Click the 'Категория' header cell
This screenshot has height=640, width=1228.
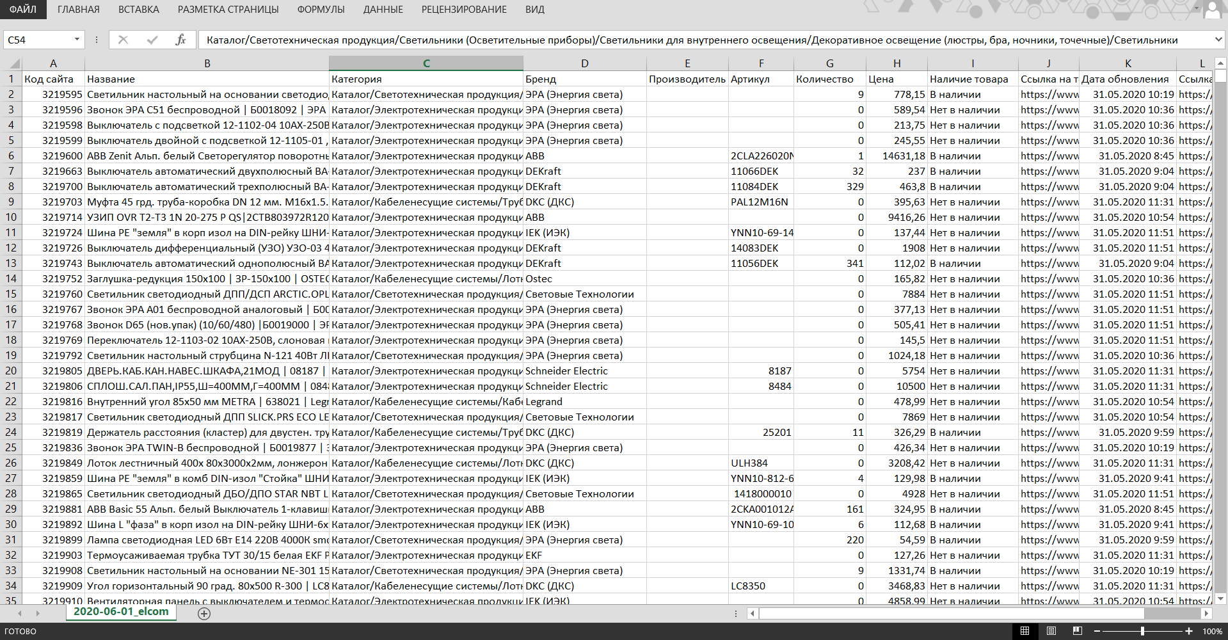pyautogui.click(x=426, y=79)
